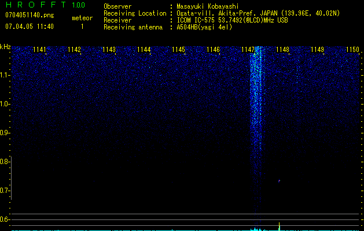364x231 pixels.
Task: Click the 1143 time axis marker
Action: [x=109, y=50]
